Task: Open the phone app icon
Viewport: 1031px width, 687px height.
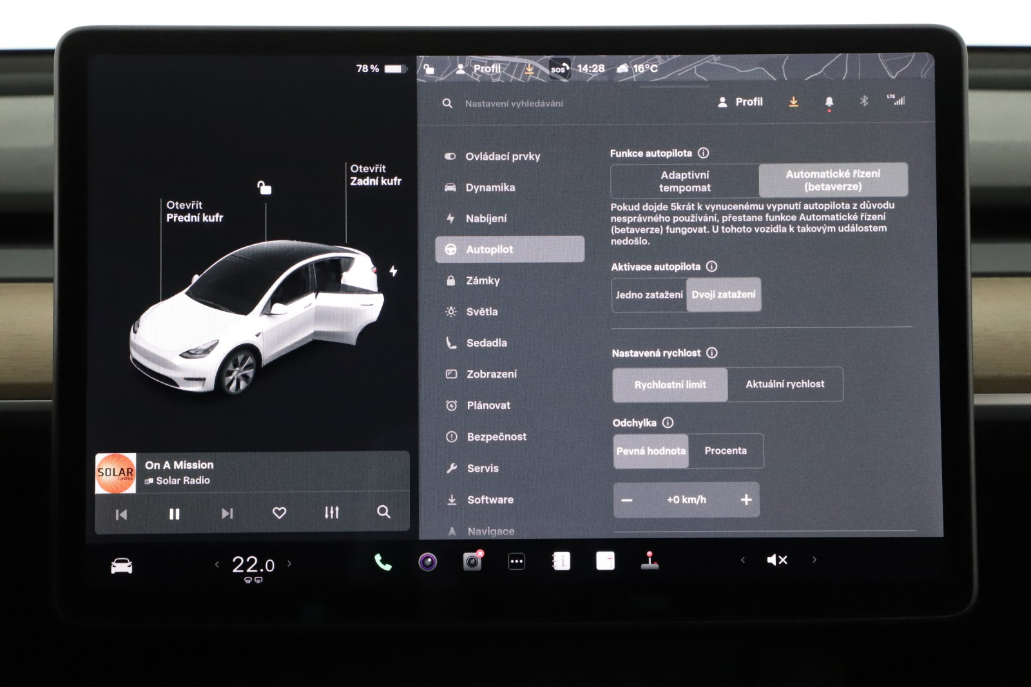Action: point(383,562)
